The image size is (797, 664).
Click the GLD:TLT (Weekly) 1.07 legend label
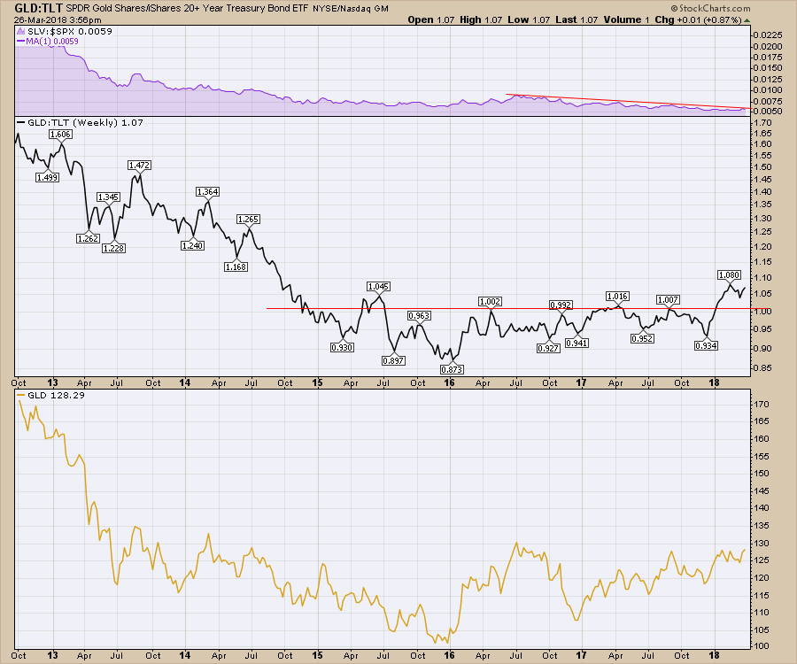(85, 122)
